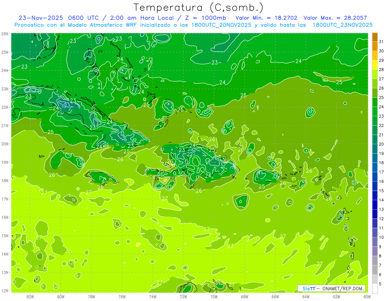Click the "Temperatura (C,somb.)" title
Viewport: 390px width, 301px height.
[x=199, y=7]
